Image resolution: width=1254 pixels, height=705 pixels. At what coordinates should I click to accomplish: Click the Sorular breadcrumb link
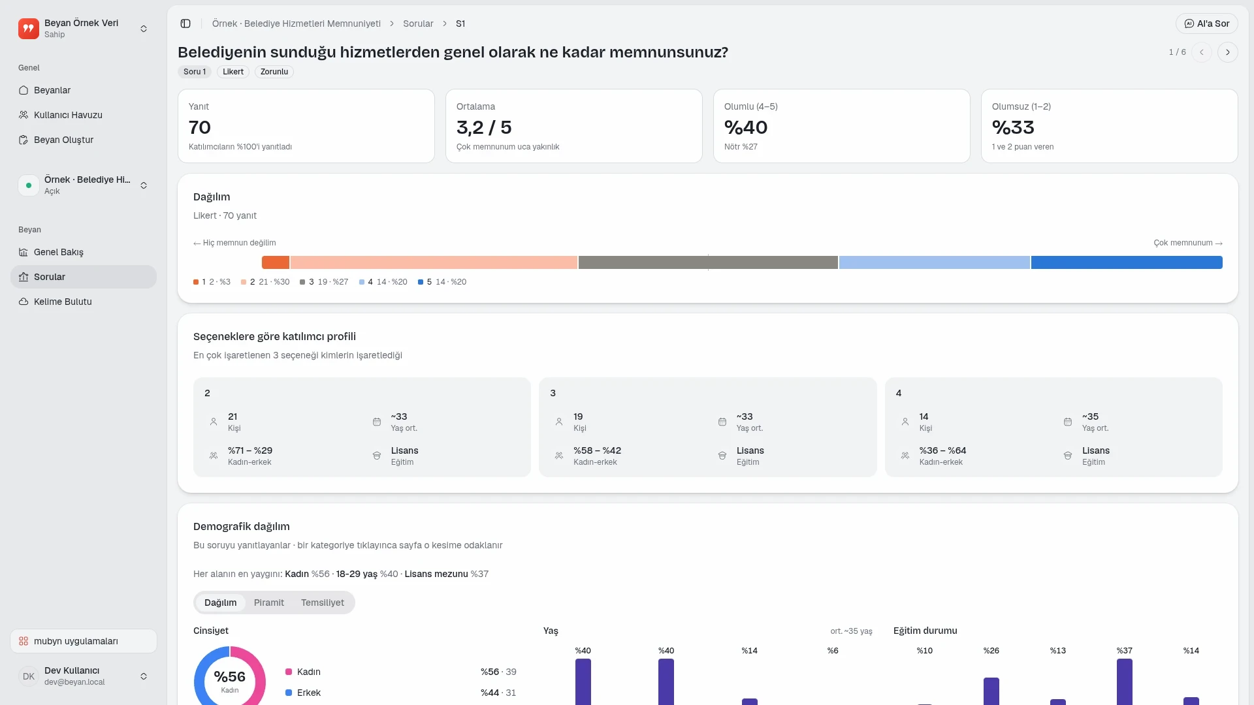tap(418, 23)
